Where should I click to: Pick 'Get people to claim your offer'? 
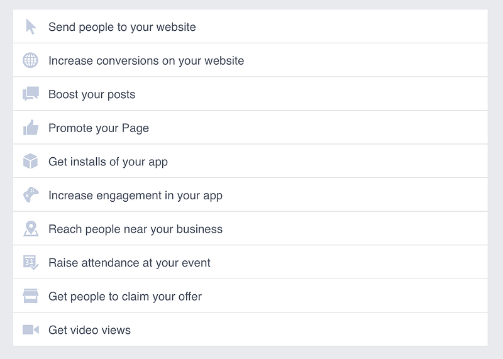point(250,295)
